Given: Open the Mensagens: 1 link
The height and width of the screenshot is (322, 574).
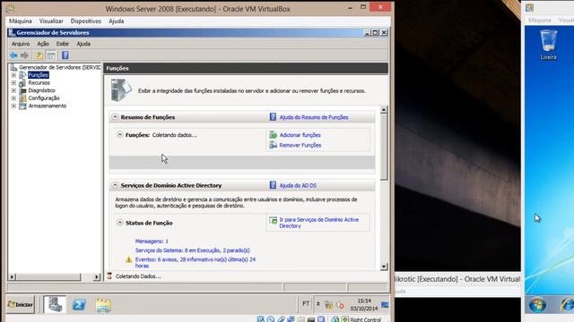Looking at the screenshot, I should pos(152,241).
